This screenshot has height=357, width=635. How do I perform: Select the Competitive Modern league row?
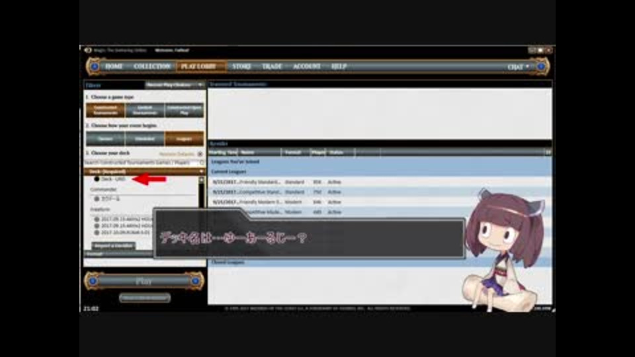[380, 212]
